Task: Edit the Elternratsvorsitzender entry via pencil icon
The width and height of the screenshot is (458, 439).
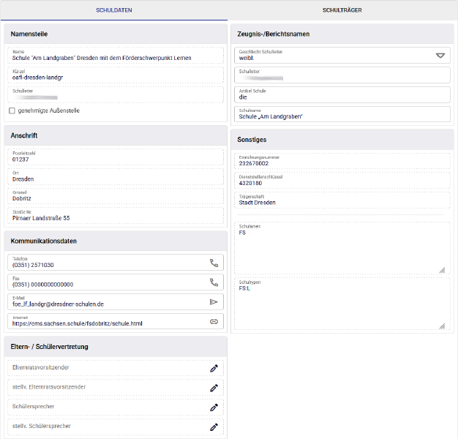Action: tap(214, 368)
